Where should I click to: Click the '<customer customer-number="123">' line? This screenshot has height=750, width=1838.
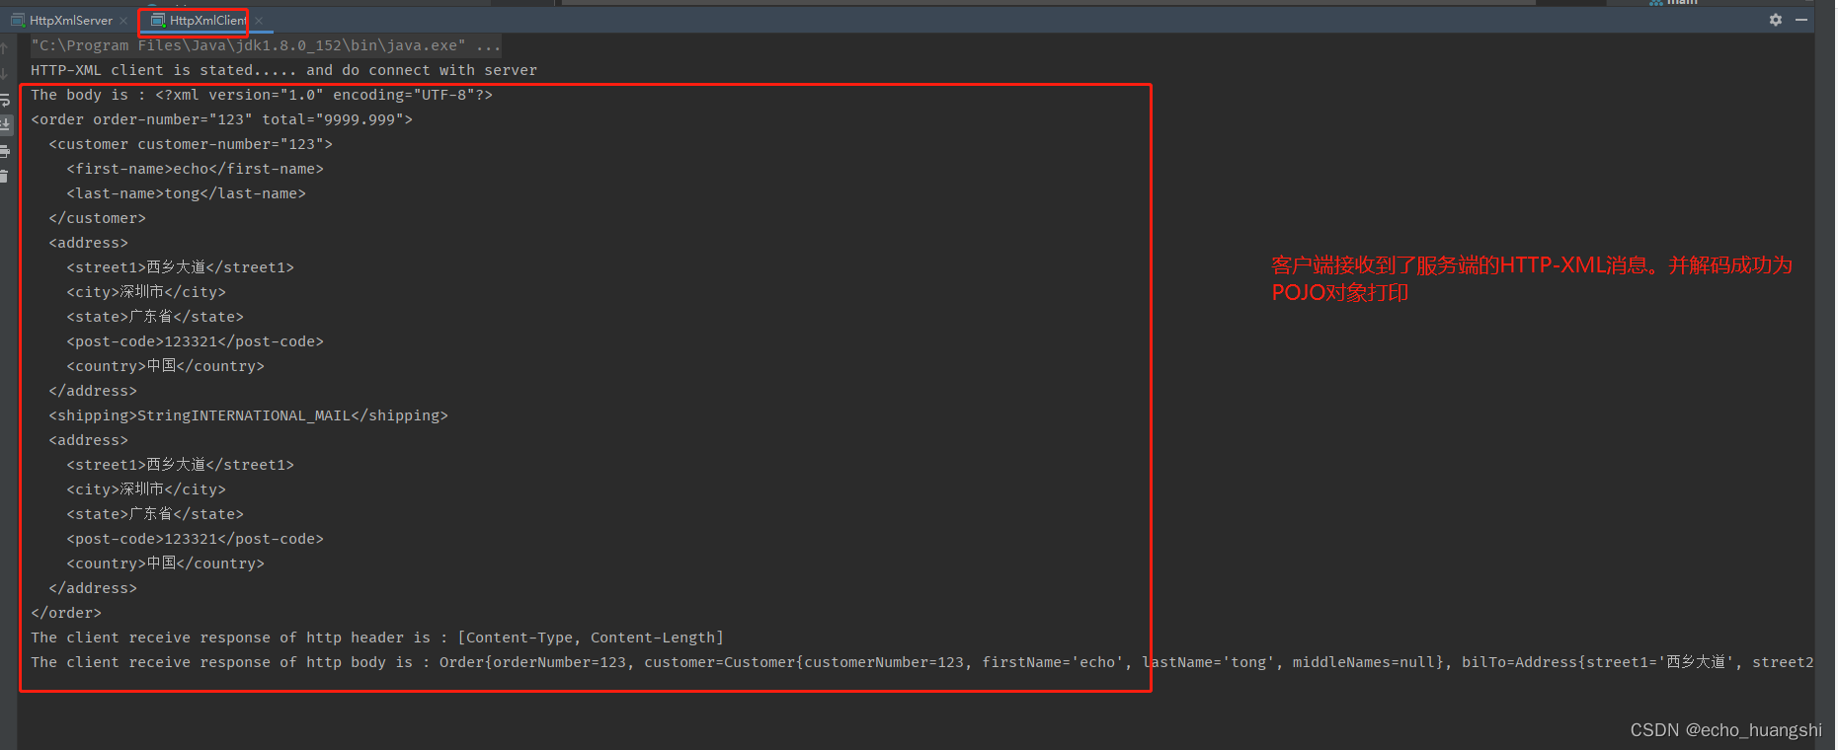191,144
